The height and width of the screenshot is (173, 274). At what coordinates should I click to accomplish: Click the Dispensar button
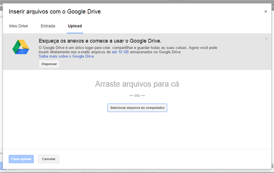click(x=49, y=64)
